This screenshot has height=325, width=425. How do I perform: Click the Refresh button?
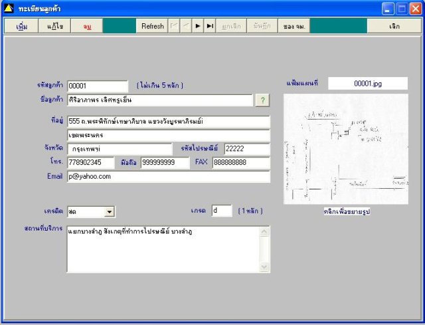tap(152, 26)
